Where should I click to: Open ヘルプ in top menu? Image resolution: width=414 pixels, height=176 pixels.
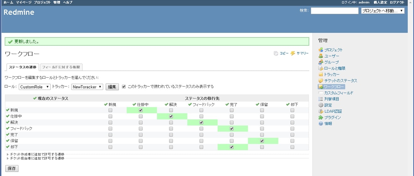pyautogui.click(x=67, y=2)
